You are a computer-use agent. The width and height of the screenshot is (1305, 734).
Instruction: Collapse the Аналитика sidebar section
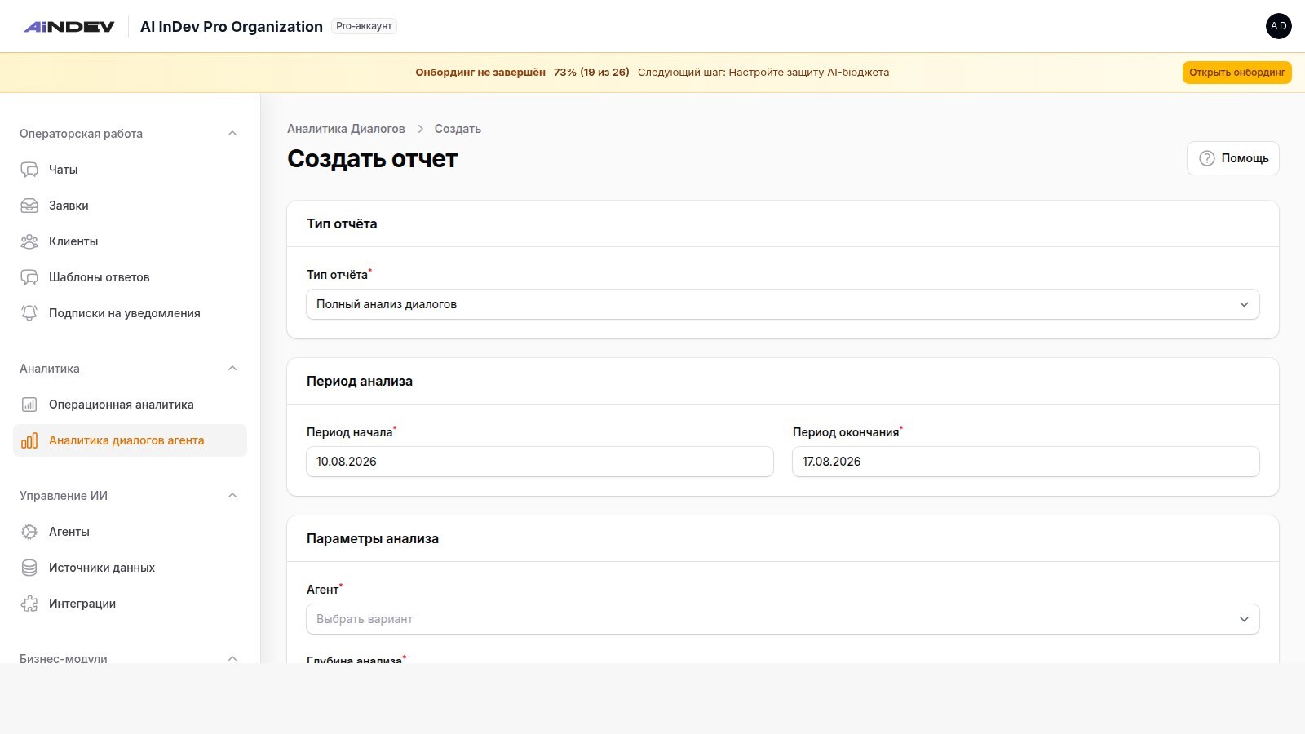[x=232, y=369]
